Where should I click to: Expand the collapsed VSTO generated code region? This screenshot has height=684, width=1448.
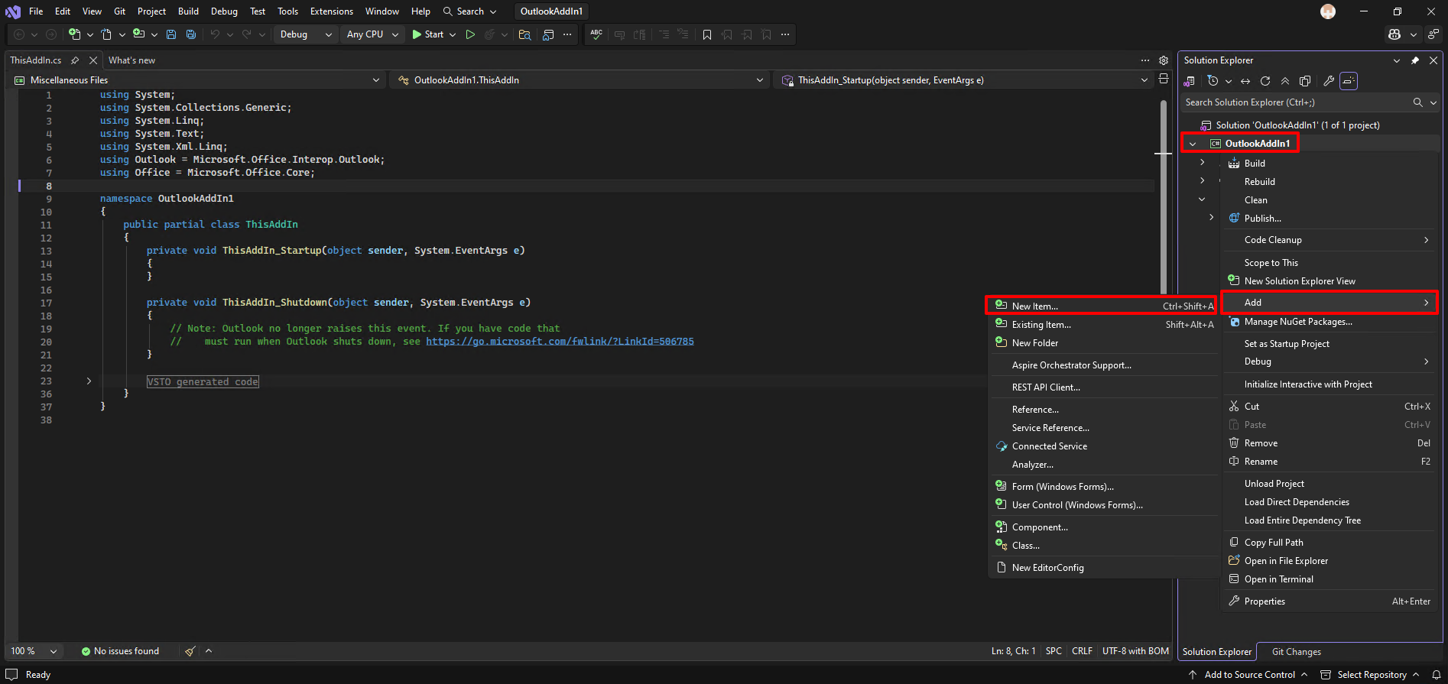pyautogui.click(x=89, y=381)
